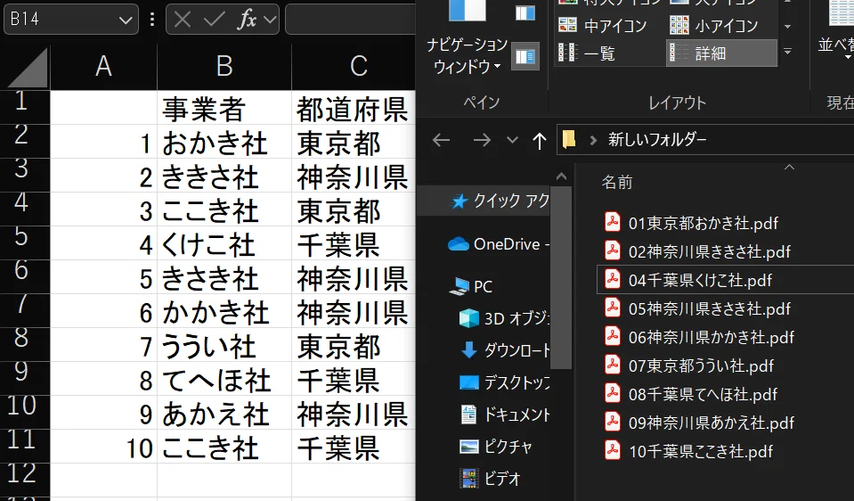The image size is (854, 501).
Task: Select cell あかえ社 in column B
Action: [224, 413]
